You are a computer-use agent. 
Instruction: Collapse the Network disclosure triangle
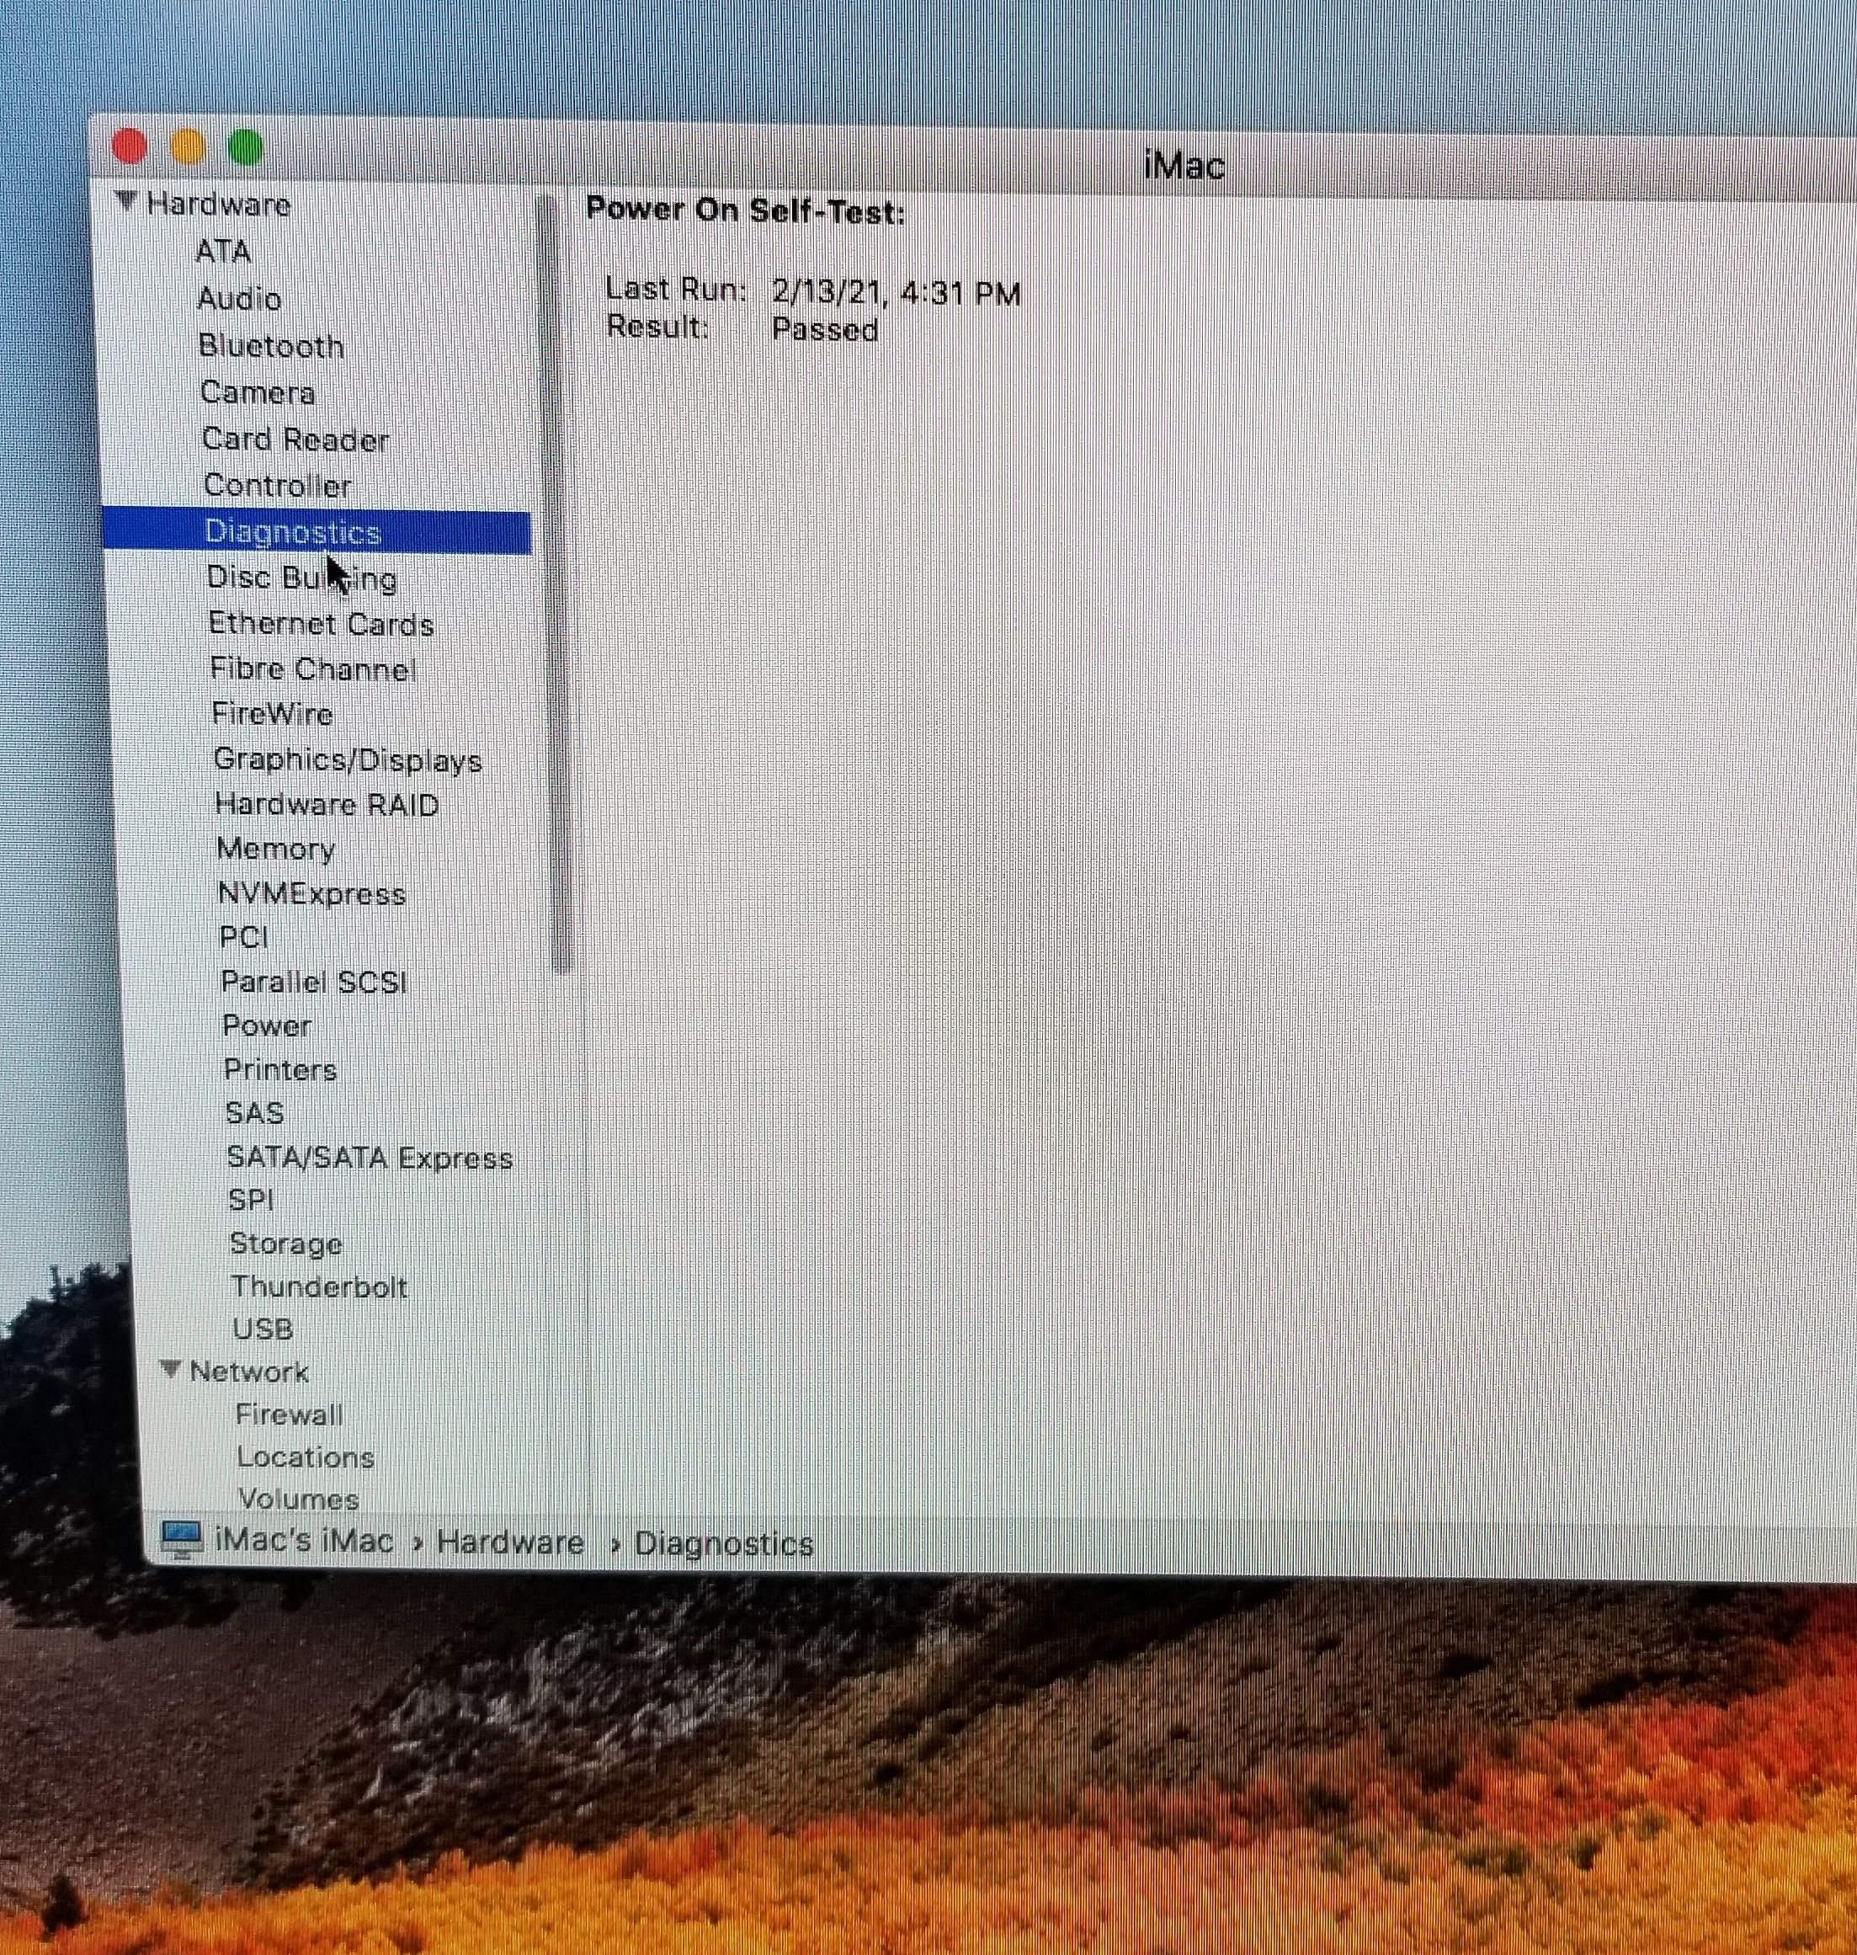click(170, 1370)
